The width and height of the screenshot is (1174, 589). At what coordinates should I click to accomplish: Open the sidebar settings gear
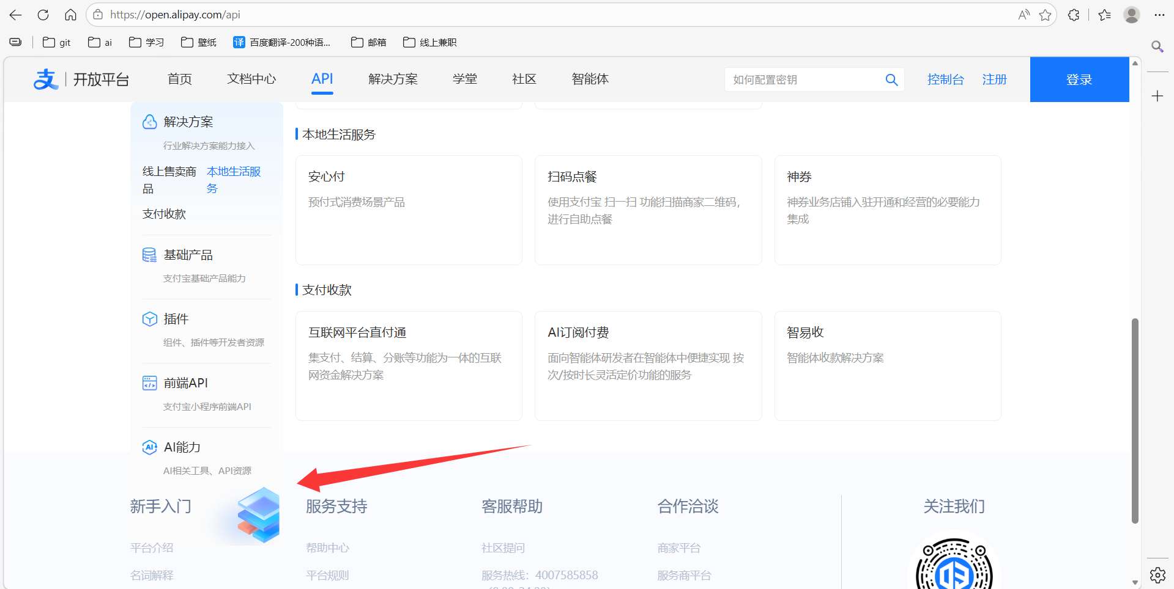[1157, 575]
